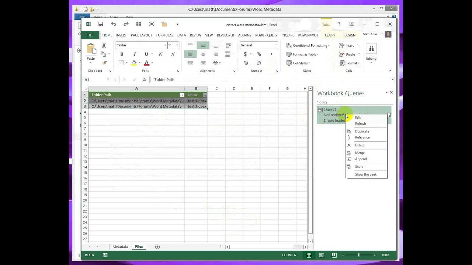
Task: Collapse the ribbon with the chevron
Action: point(390,71)
